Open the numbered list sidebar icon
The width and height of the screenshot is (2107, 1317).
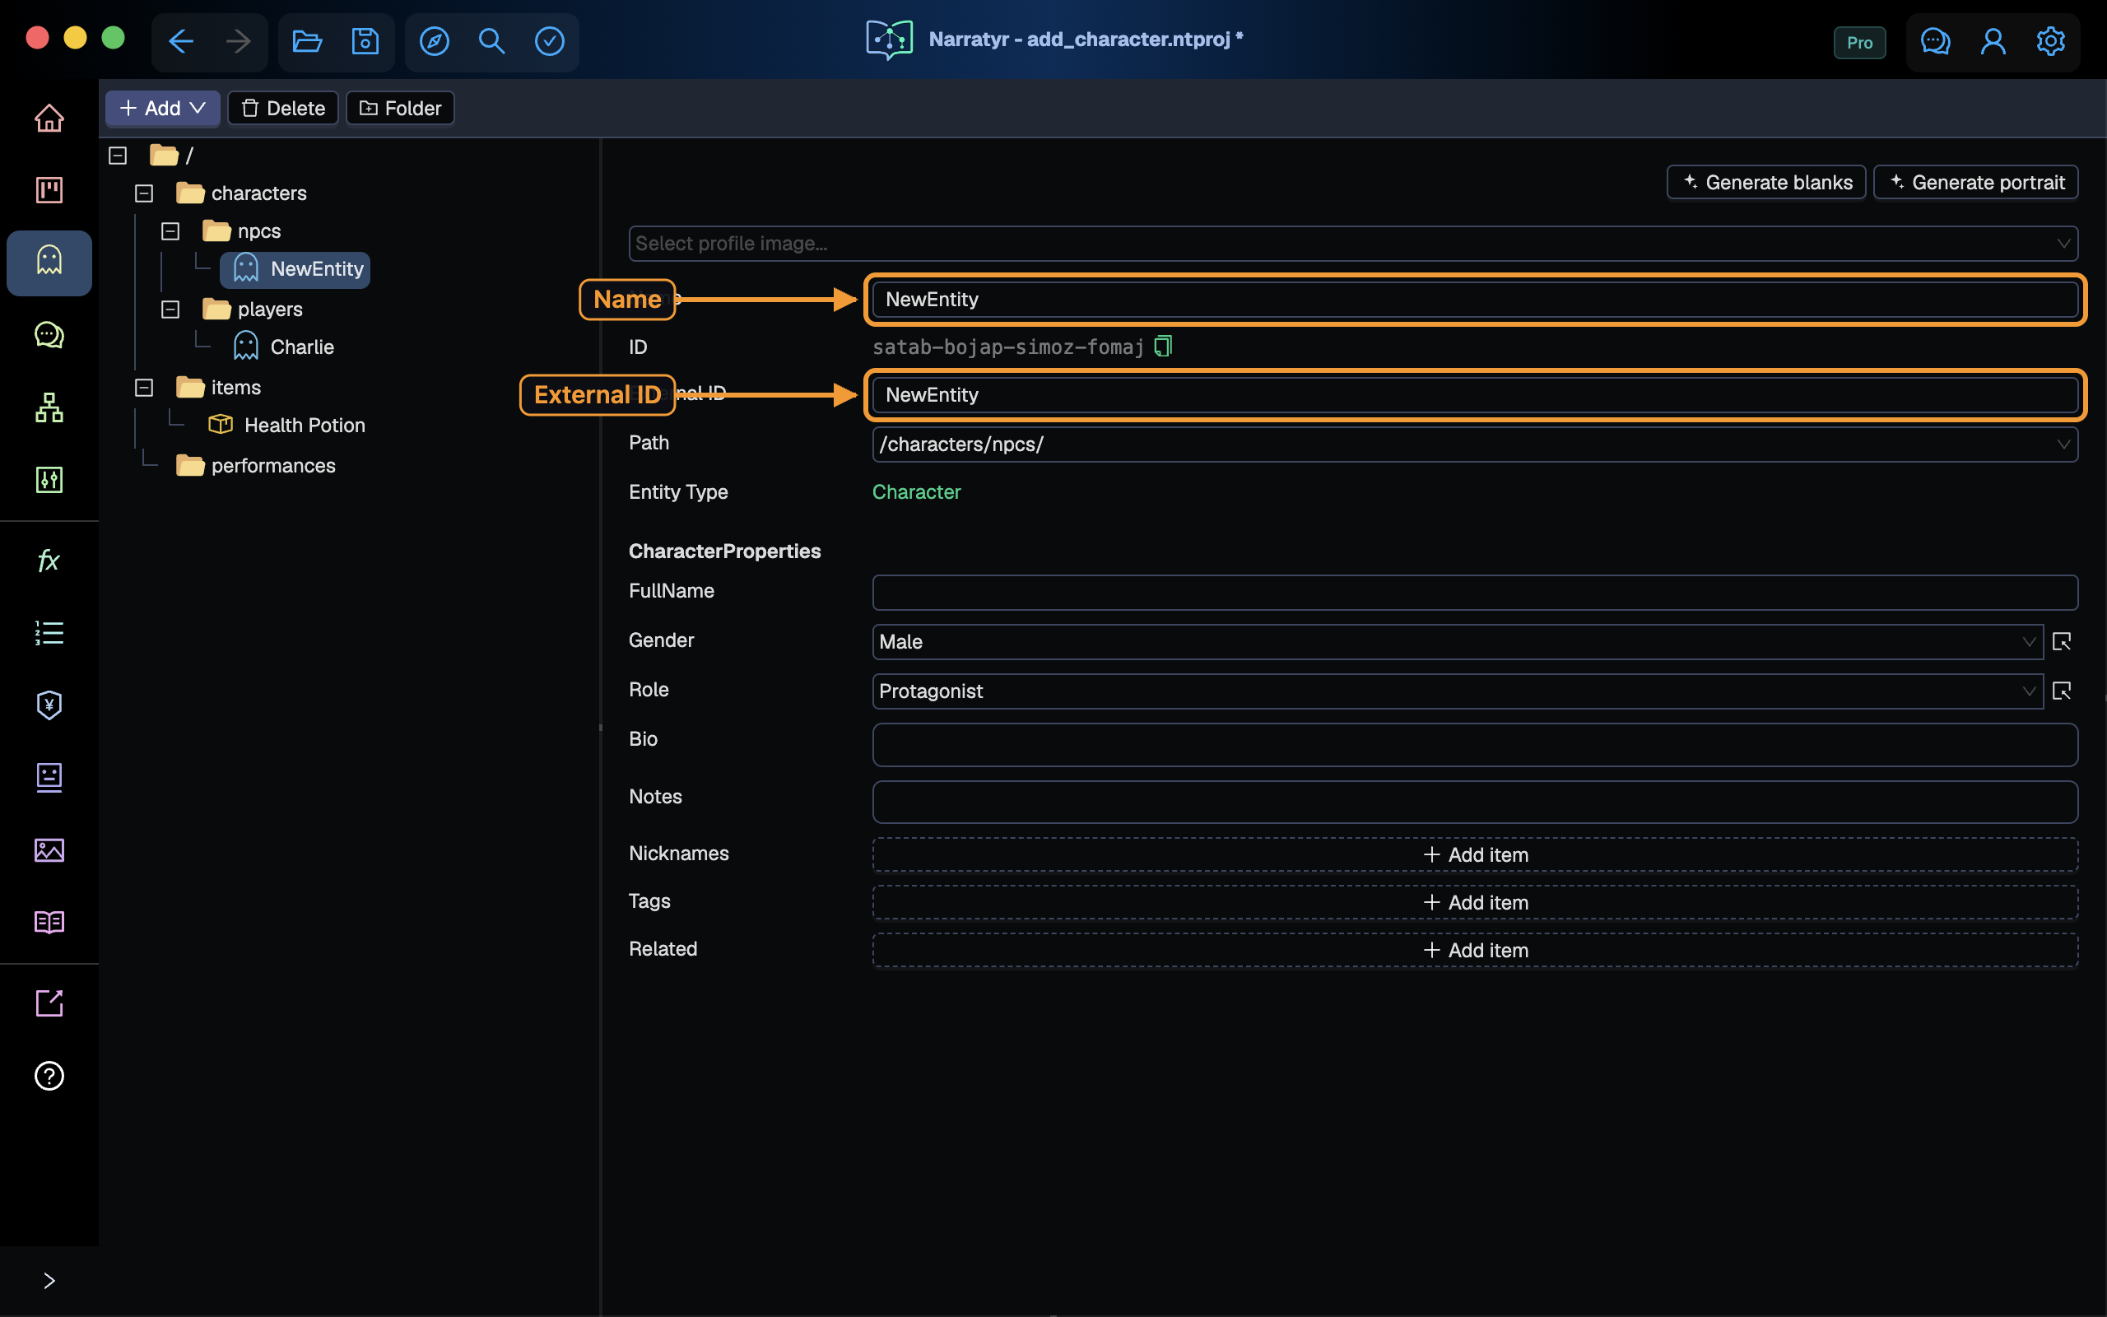[49, 632]
